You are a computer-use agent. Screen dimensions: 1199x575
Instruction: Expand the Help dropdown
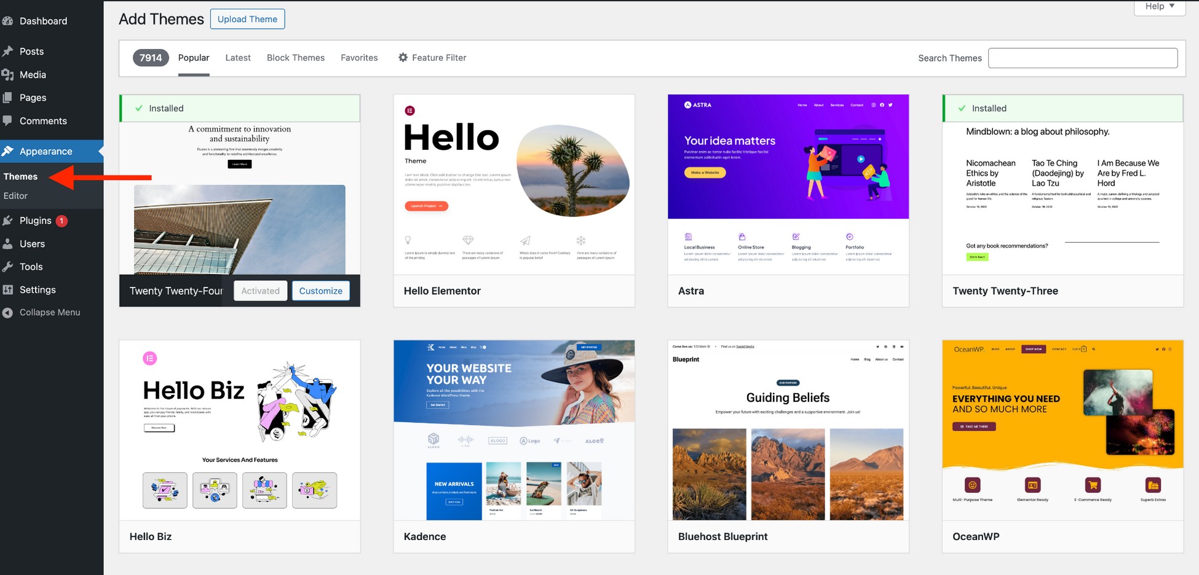pos(1159,7)
